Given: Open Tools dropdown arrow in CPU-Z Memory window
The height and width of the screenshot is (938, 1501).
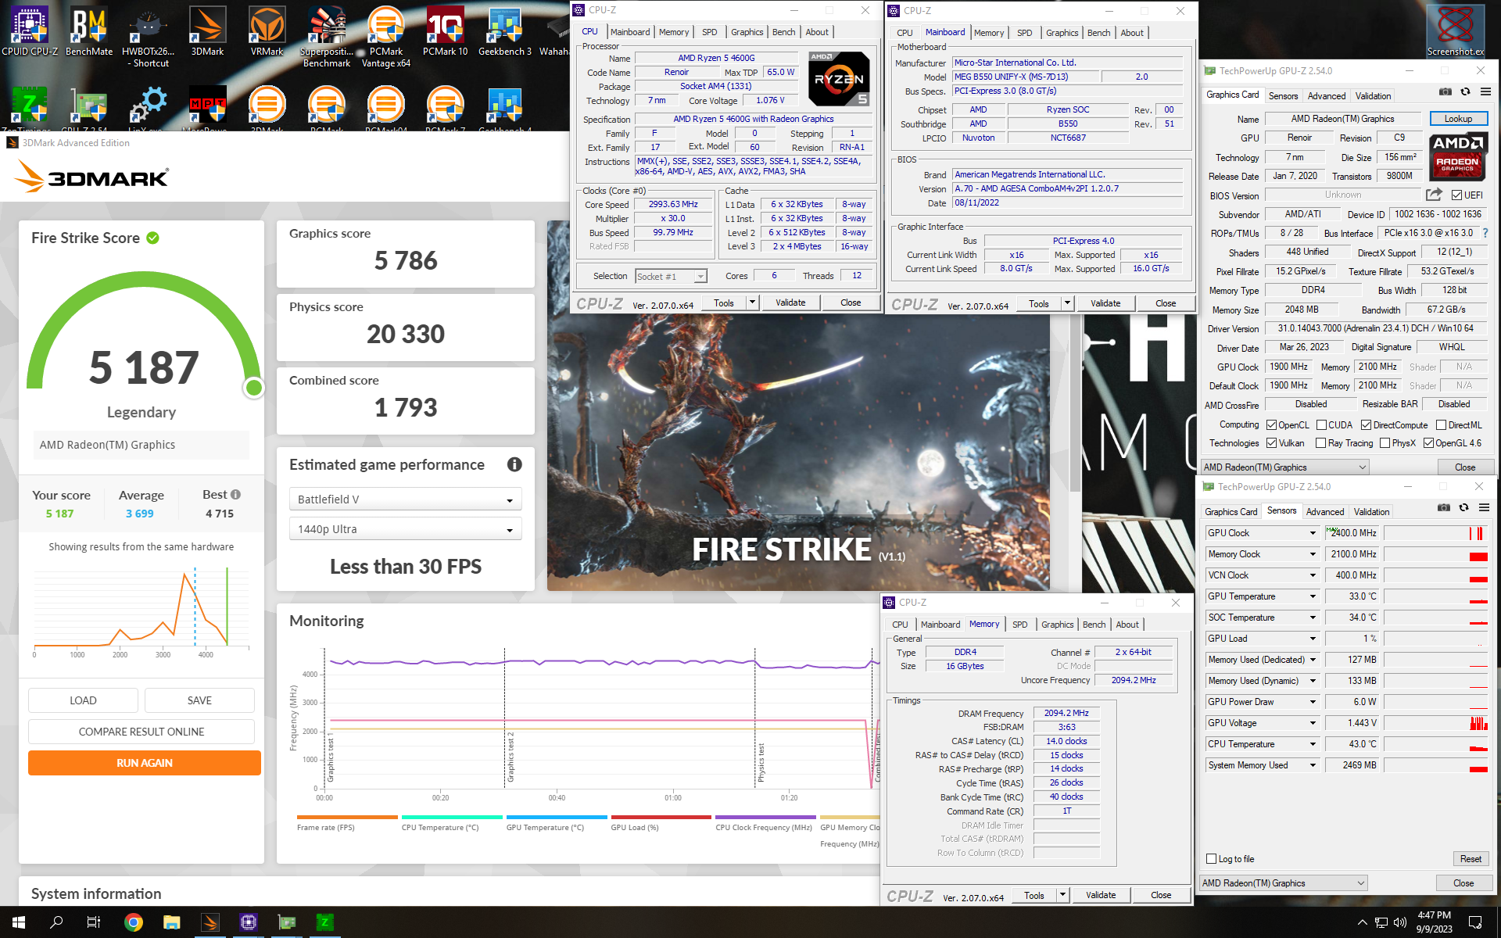Looking at the screenshot, I should [1062, 895].
